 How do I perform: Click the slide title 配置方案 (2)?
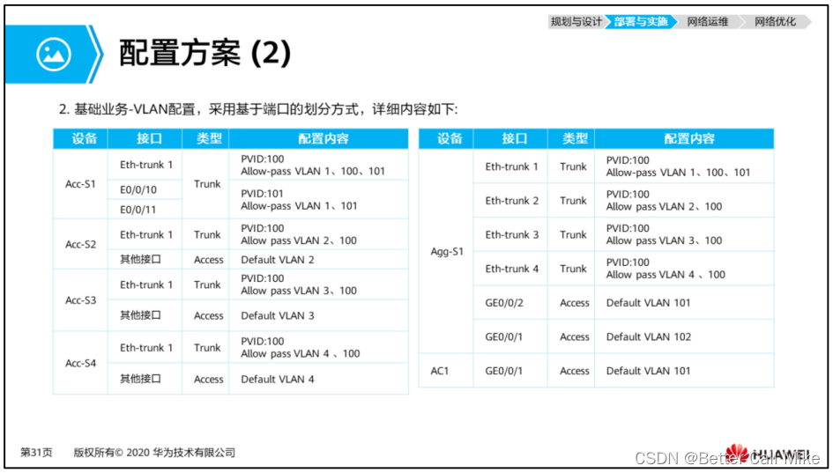[205, 53]
